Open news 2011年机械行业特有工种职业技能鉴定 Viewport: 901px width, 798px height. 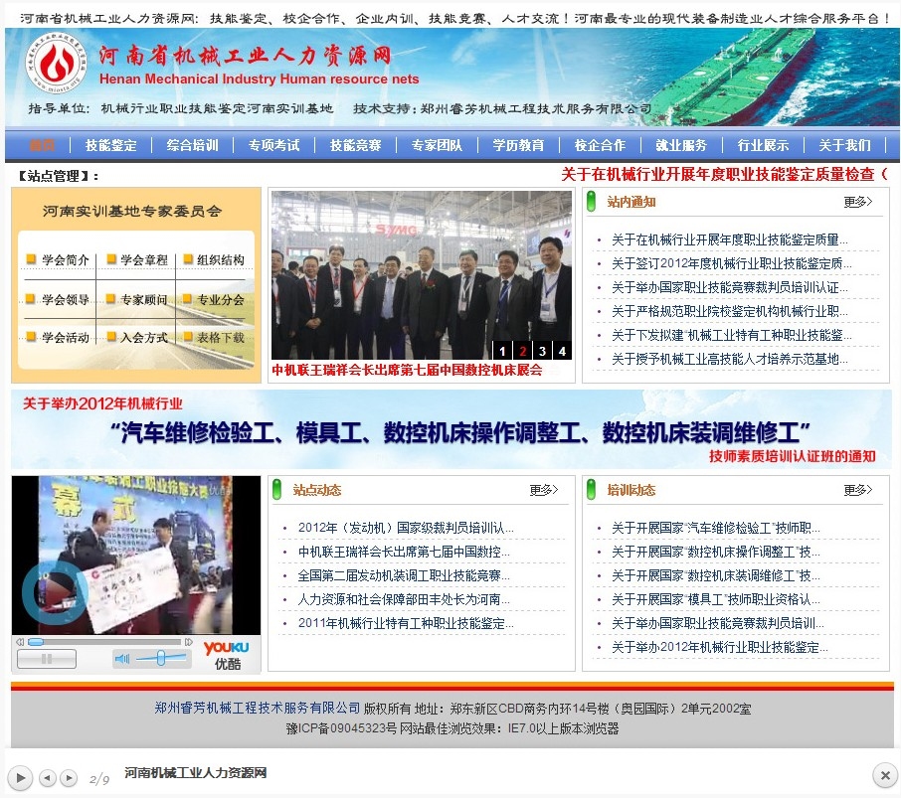click(x=405, y=623)
